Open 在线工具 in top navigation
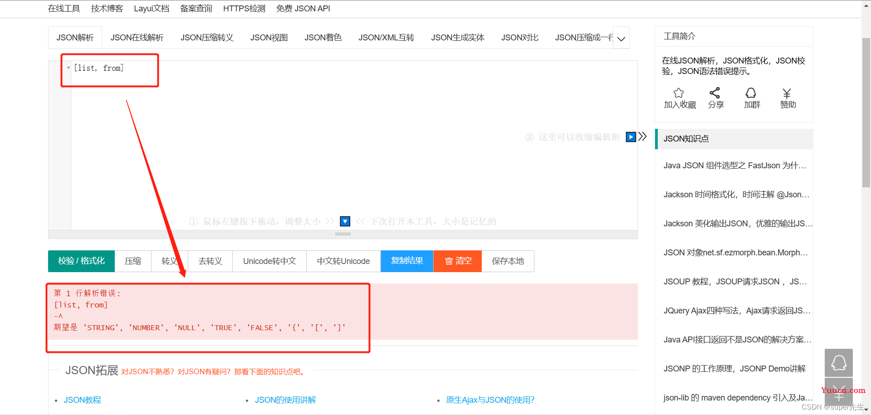This screenshot has width=871, height=415. coord(64,9)
